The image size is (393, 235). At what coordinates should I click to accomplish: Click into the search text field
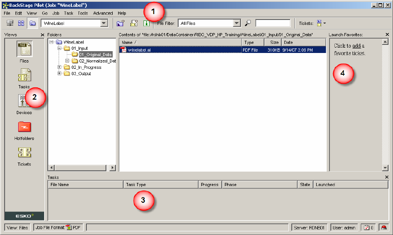273,23
